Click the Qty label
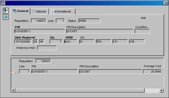 (52, 37)
